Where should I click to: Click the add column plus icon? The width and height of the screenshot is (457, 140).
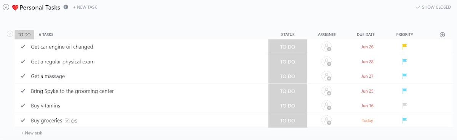pyautogui.click(x=442, y=35)
